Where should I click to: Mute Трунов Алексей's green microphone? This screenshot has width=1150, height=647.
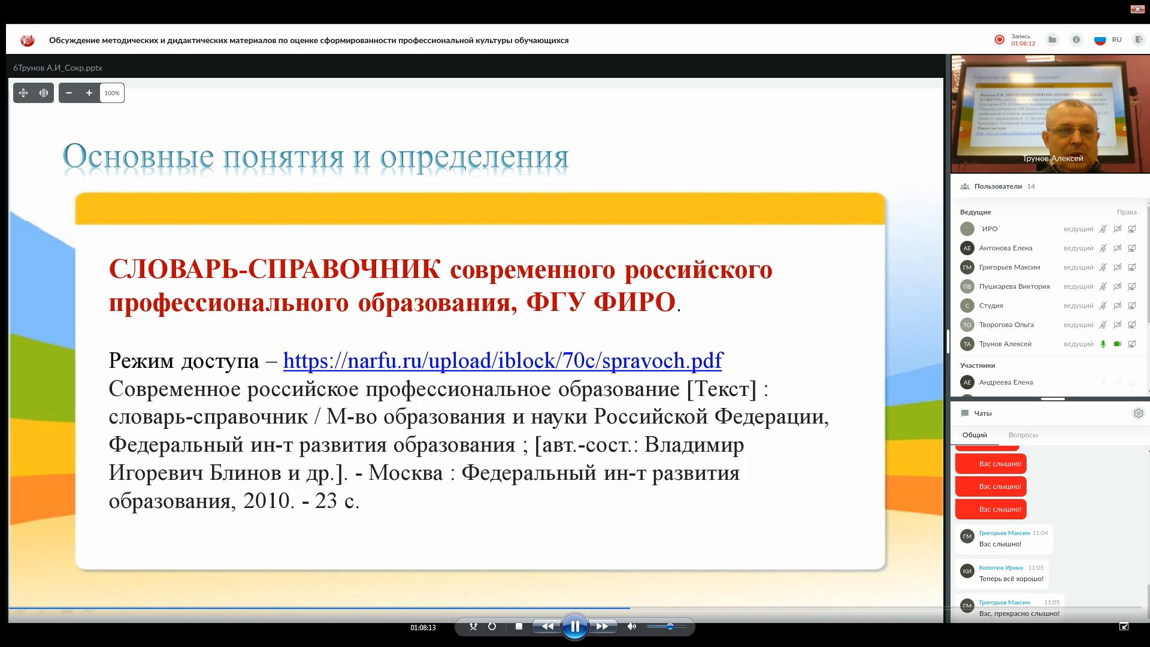click(1103, 344)
